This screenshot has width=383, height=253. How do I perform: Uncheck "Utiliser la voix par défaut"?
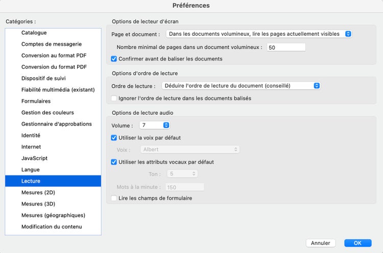click(x=114, y=138)
